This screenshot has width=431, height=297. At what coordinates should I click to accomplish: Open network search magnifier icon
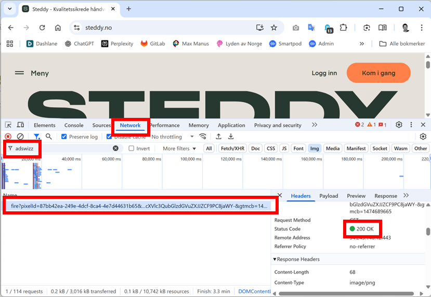[x=48, y=137]
